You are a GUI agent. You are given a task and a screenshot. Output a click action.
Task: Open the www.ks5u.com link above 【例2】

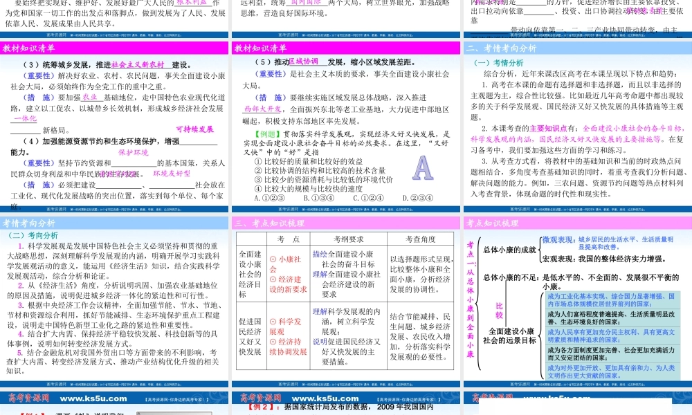pos(325,398)
